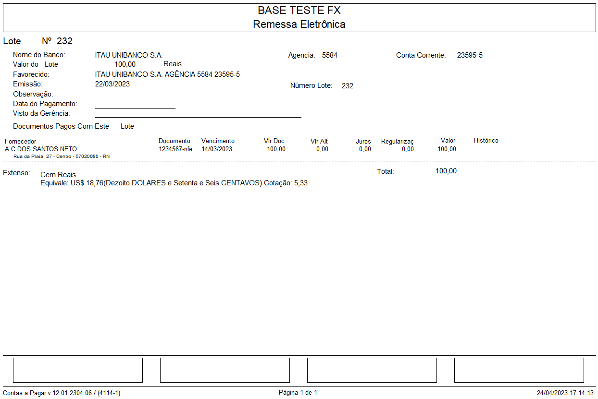Click the 'Remessa Eletrônica' subtitle

299,24
